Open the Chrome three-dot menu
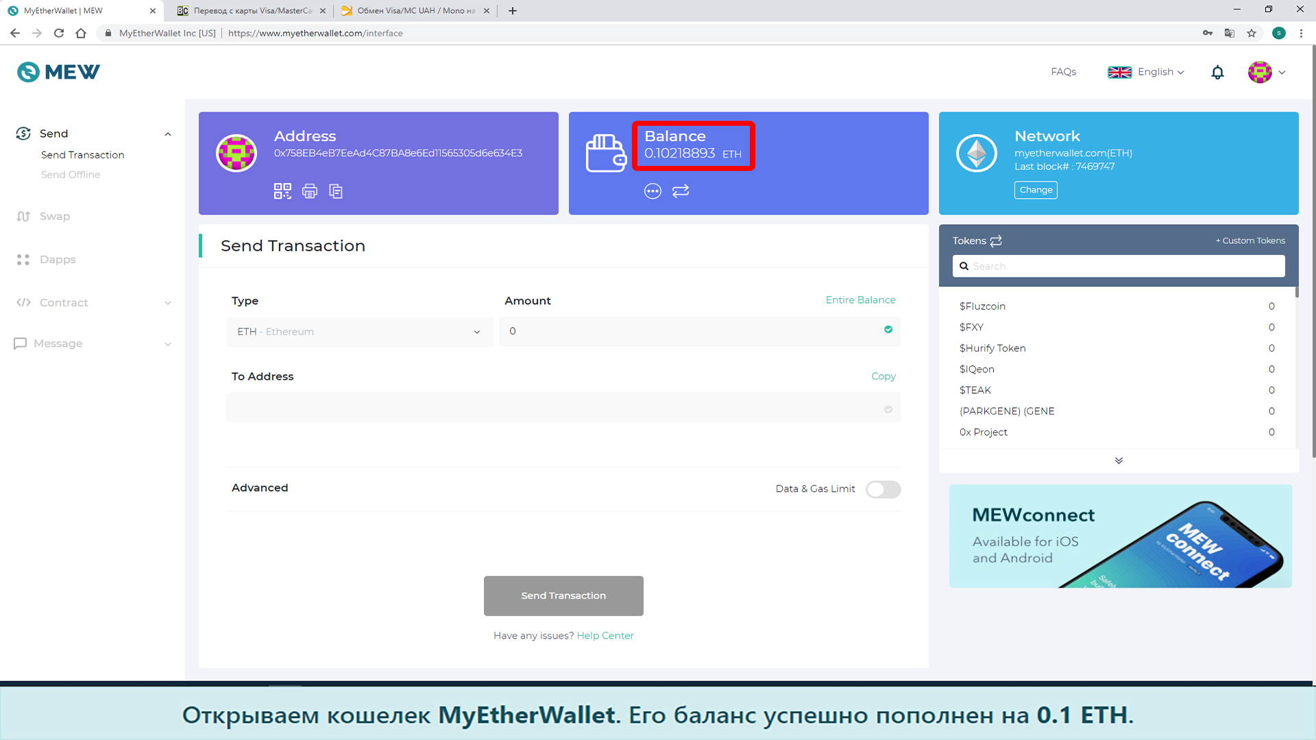This screenshot has width=1316, height=740. pos(1301,33)
